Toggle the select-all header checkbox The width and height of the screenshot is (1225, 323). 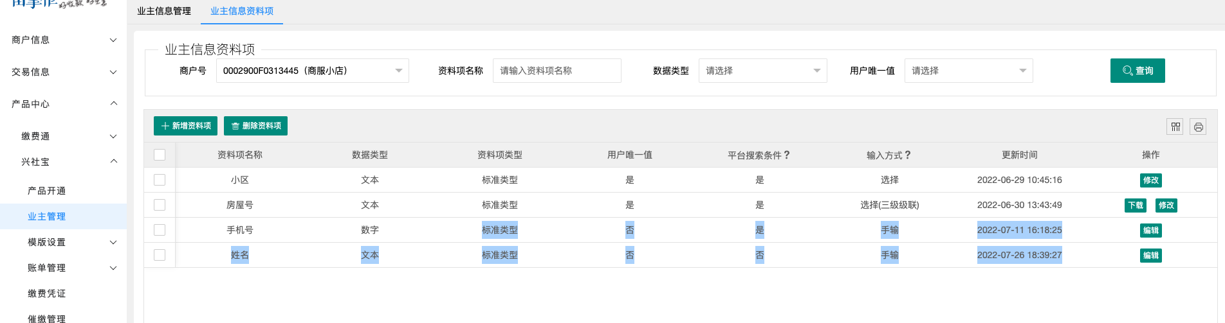[160, 155]
